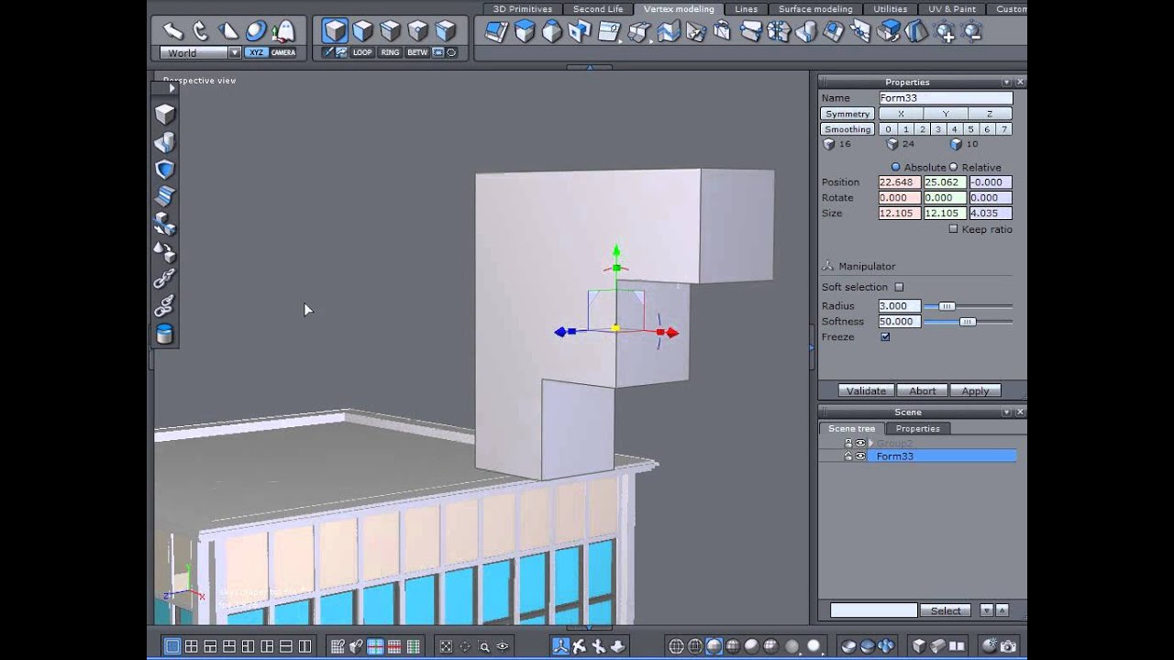Open the Lines tab
Image resolution: width=1174 pixels, height=660 pixels.
(747, 9)
